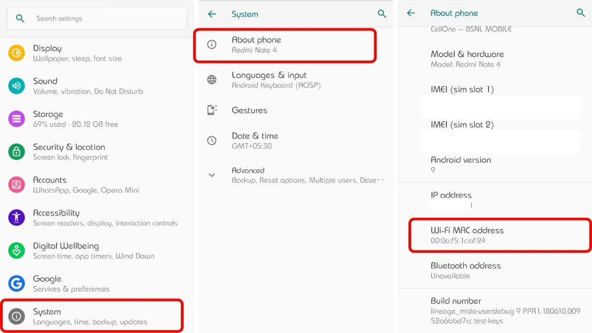The image size is (592, 333).
Task: Click the purple Storage icon
Action: click(17, 119)
